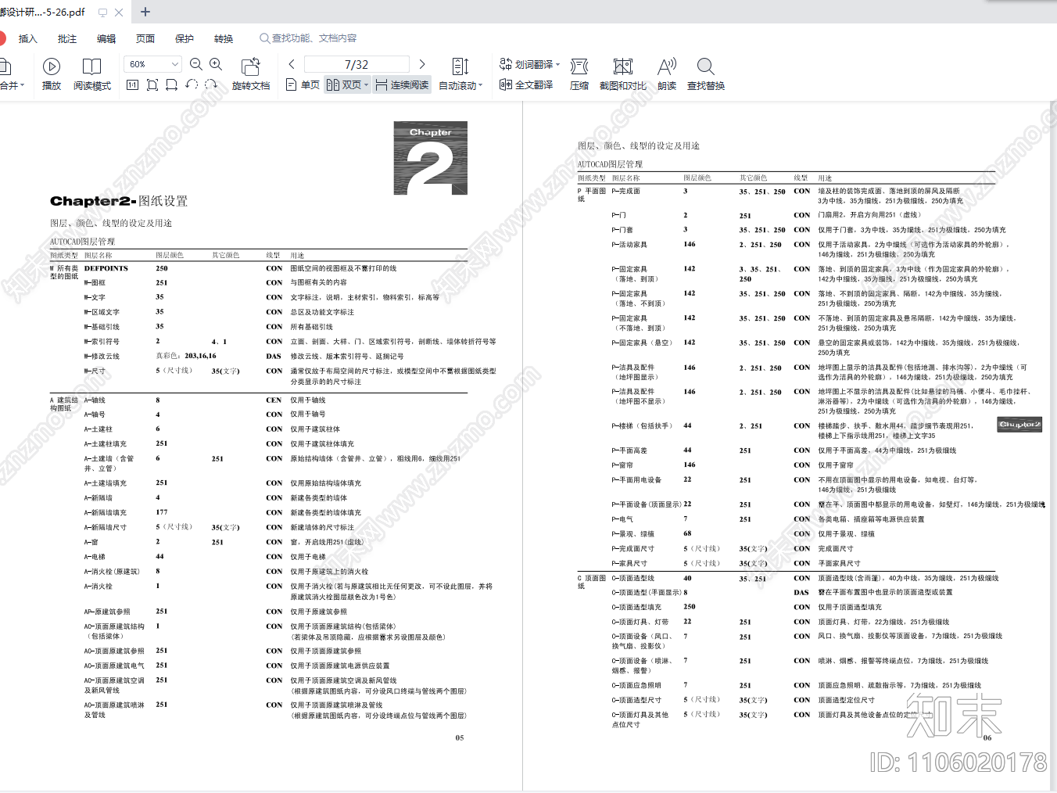Screen dimensions: 1057x793
Task: Click the Chapter 2 thumbnail image
Action: 430,158
